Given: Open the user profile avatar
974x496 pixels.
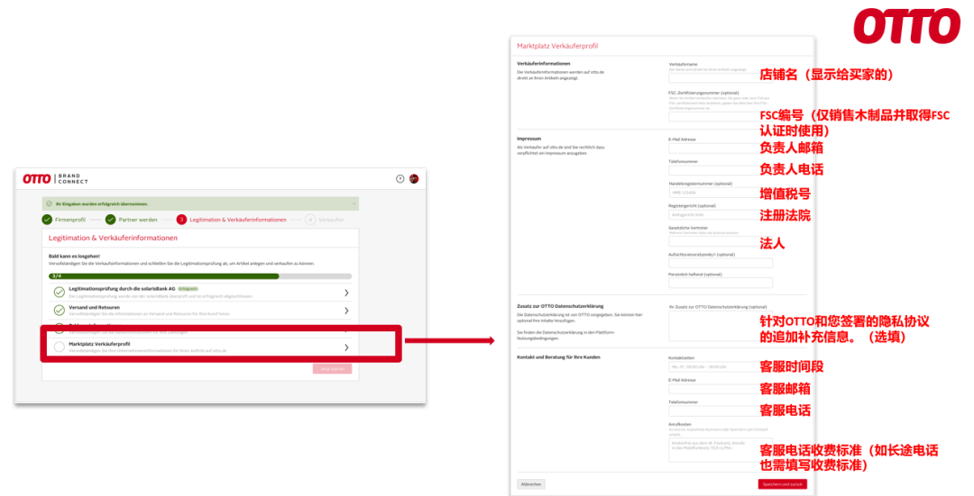Looking at the screenshot, I should [x=414, y=179].
